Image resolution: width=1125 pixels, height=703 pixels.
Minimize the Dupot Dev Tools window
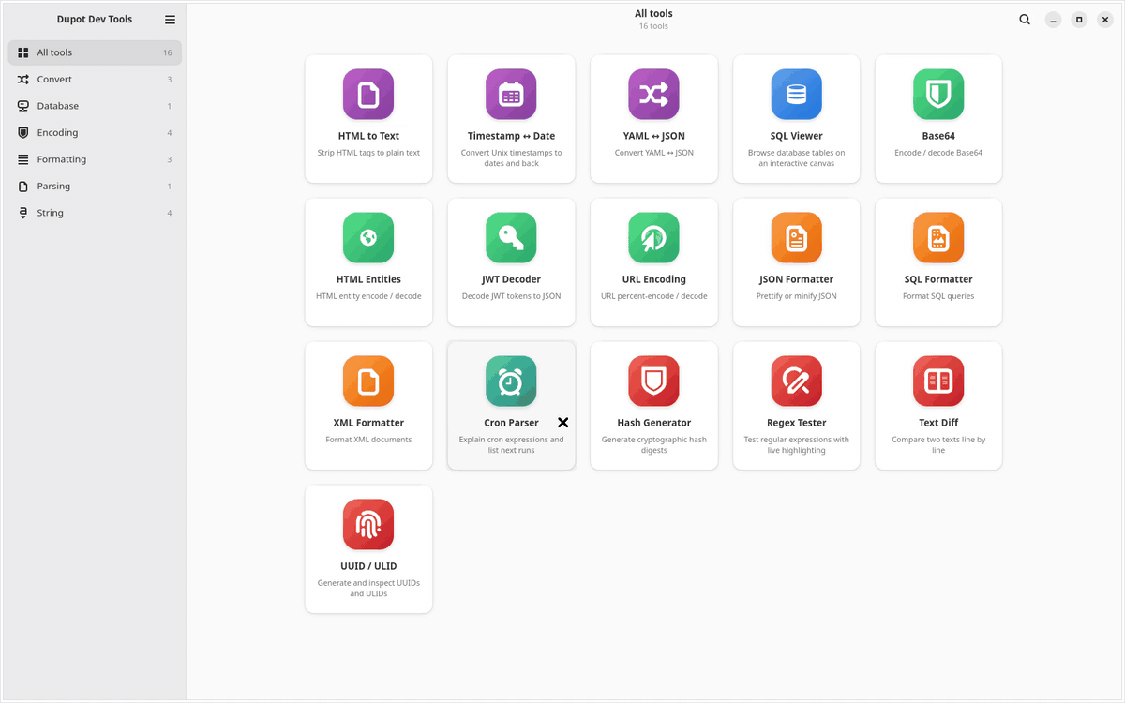pyautogui.click(x=1053, y=20)
